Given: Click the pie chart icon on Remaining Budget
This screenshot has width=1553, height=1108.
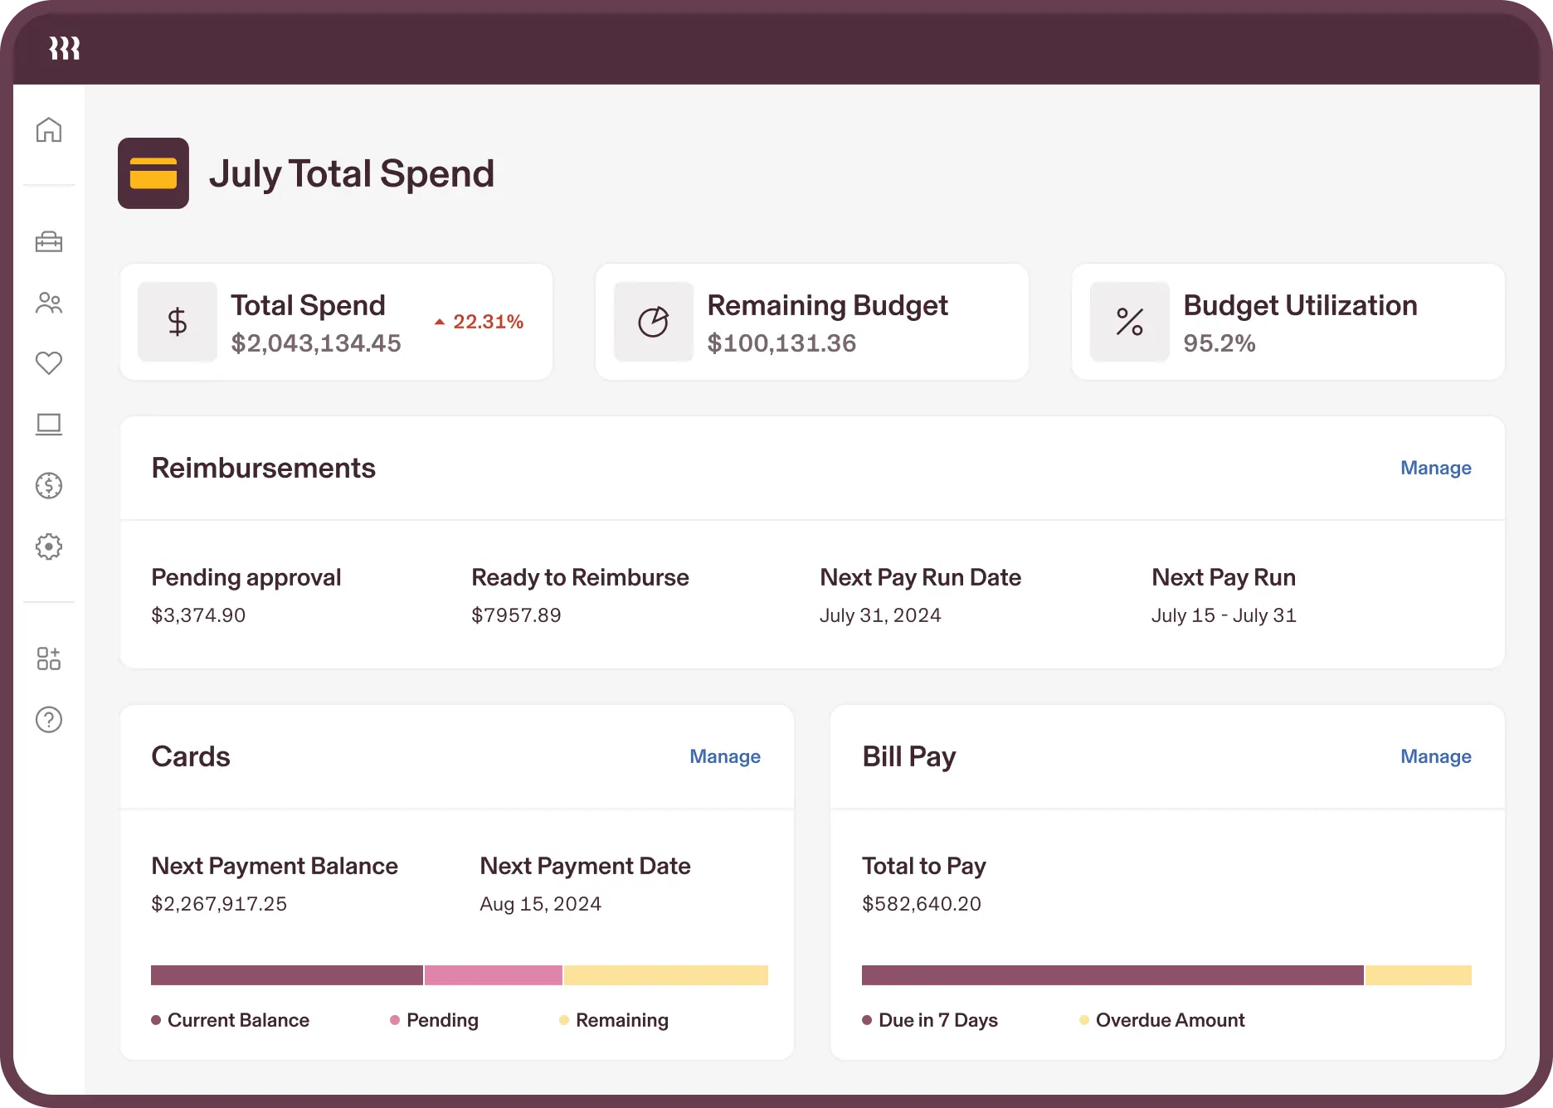Looking at the screenshot, I should 653,322.
